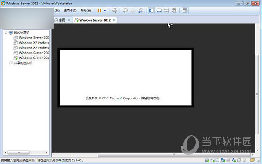The image size is (262, 164).
Task: Toggle the library sidebar view button
Action: click(151, 11)
